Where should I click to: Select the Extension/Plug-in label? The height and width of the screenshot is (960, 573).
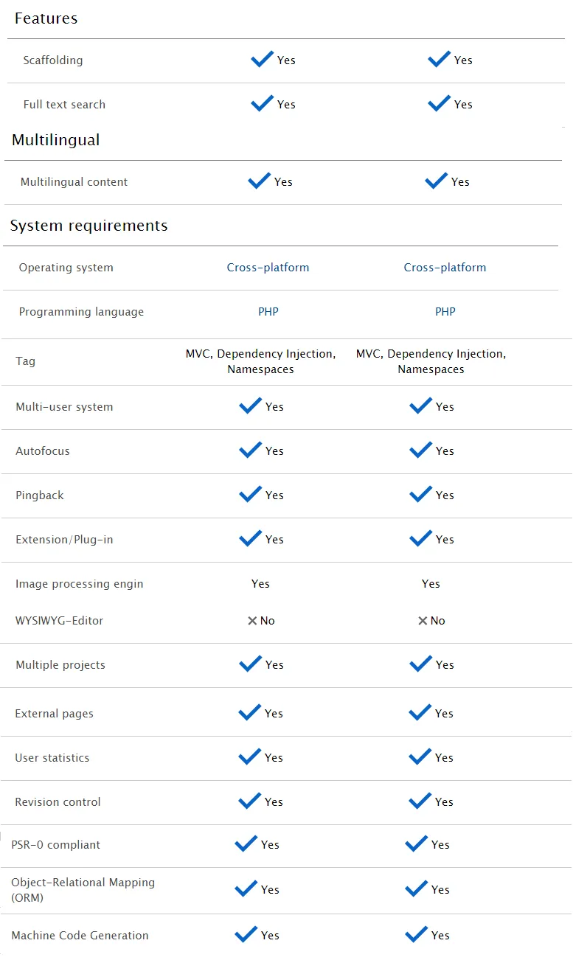64,540
